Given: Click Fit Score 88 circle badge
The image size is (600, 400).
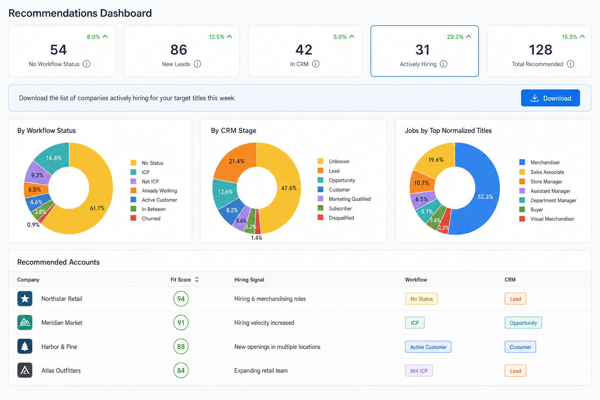Looking at the screenshot, I should (x=181, y=346).
